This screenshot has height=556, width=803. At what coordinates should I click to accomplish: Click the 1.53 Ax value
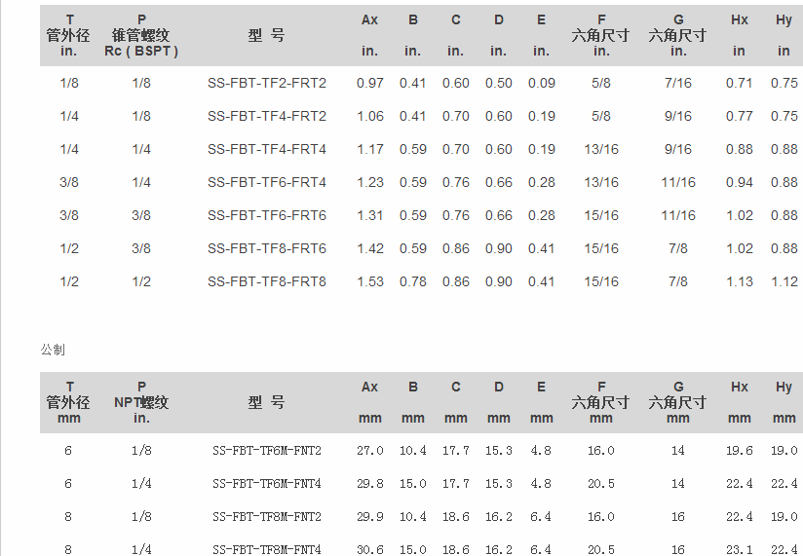369,281
